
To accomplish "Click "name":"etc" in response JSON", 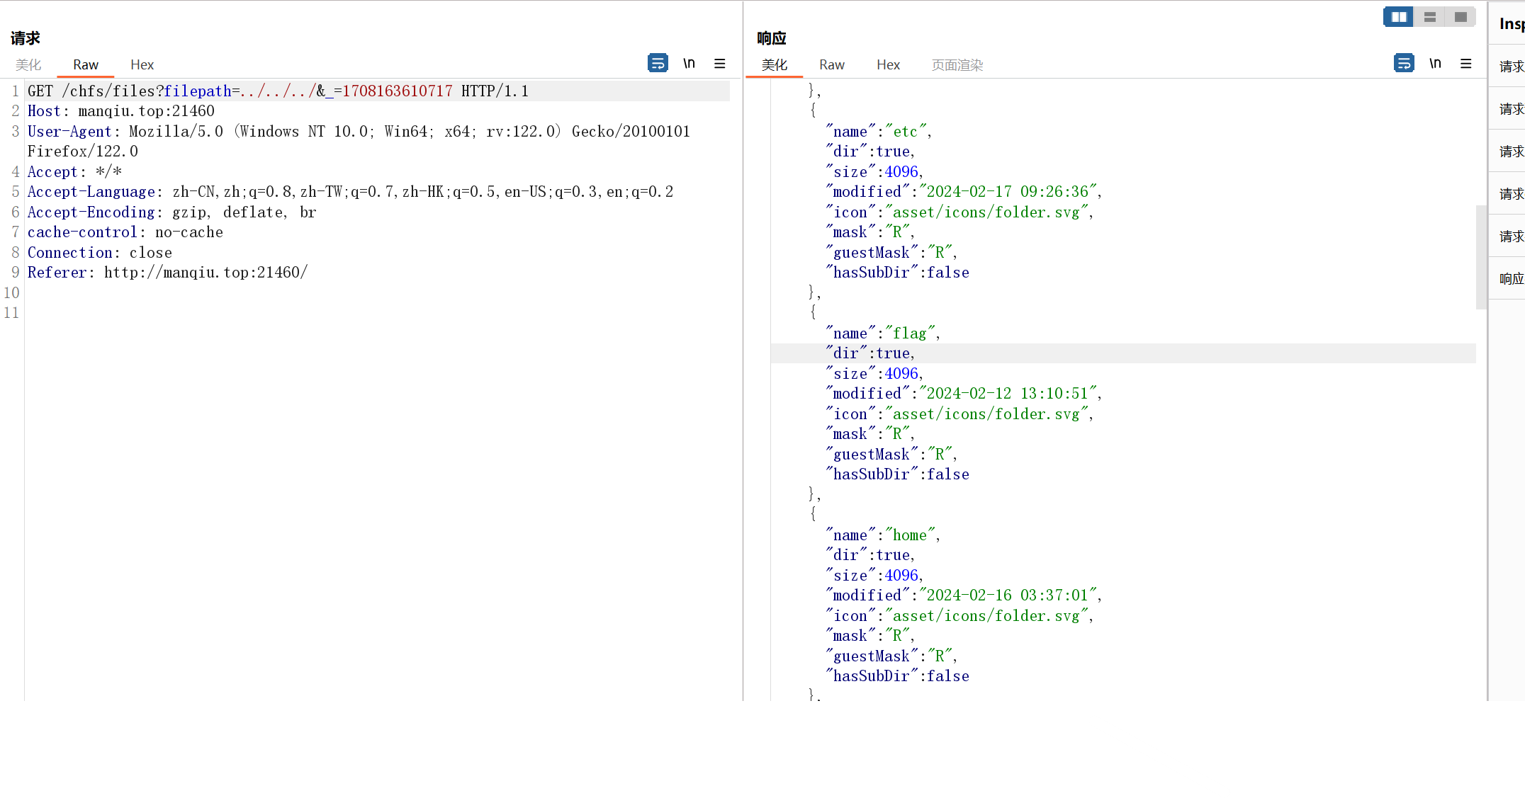I will coord(879,132).
